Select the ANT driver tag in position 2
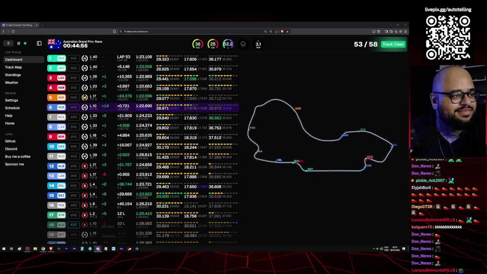The width and height of the screenshot is (487, 274). (x=56, y=68)
